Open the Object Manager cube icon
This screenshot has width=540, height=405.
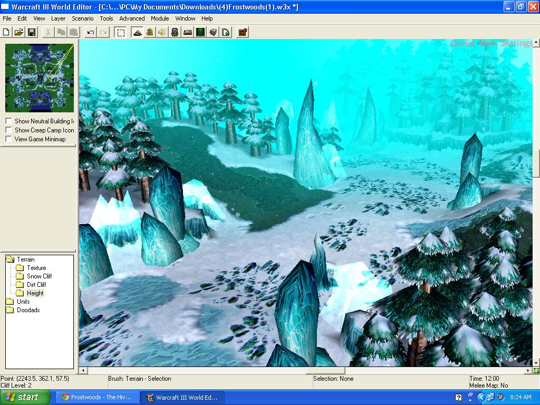coord(213,32)
